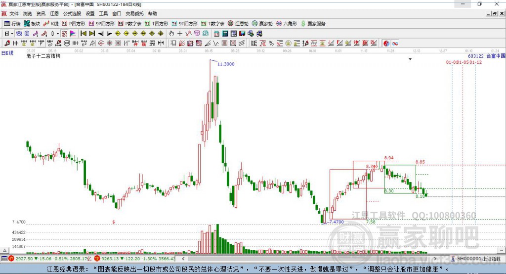Image resolution: width=506 pixels, height=274 pixels.
Task: Click the red floppy save icon
Action: click(x=242, y=34)
